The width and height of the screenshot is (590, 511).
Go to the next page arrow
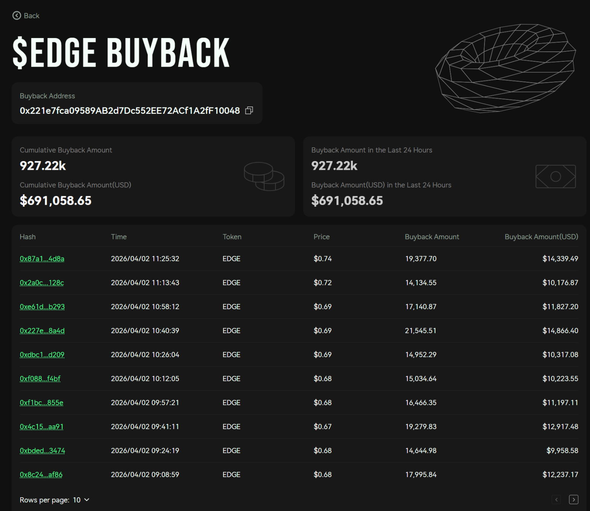coord(573,500)
